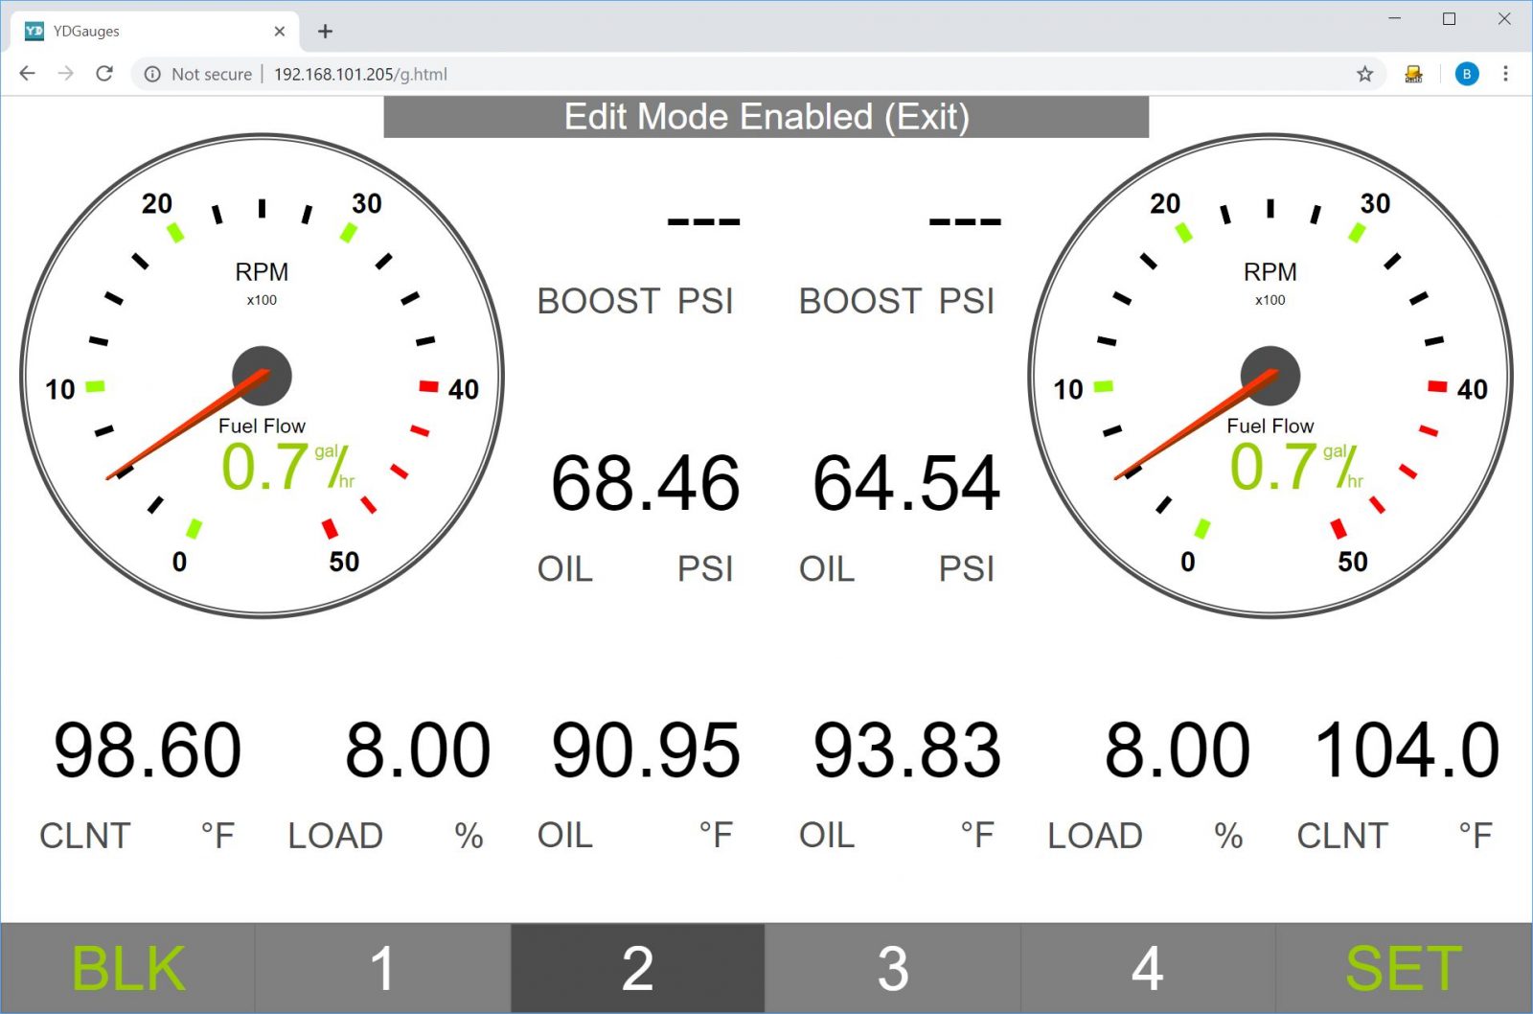This screenshot has height=1014, width=1533.
Task: Select the left RPM tachometer gauge
Action: (x=262, y=376)
